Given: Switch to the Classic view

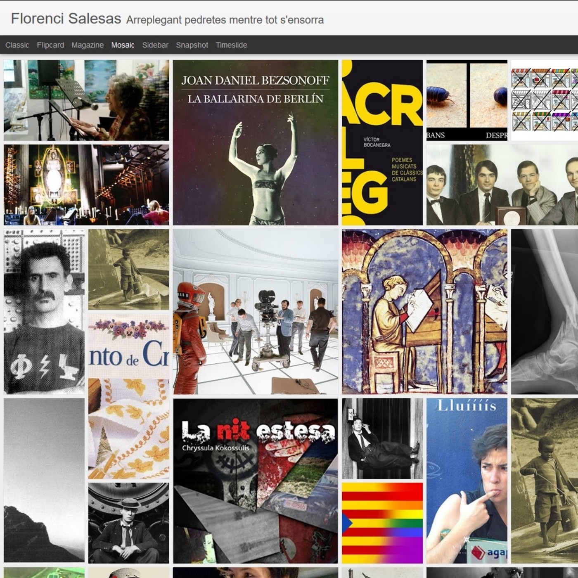Looking at the screenshot, I should [17, 45].
